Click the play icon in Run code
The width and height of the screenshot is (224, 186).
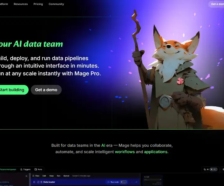click(x=109, y=182)
